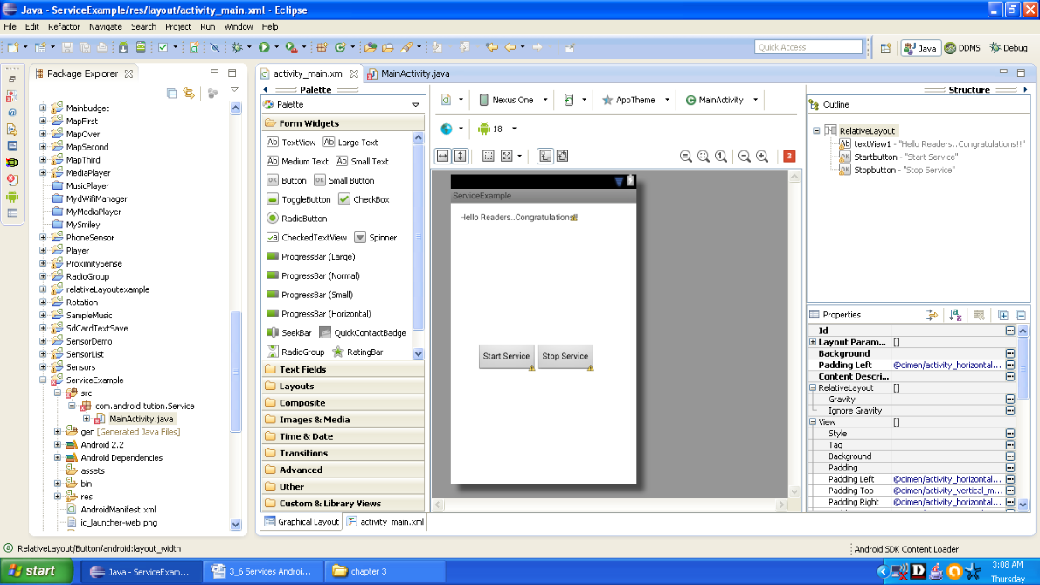1040x585 pixels.
Task: Open the Nexus One device dropdown
Action: [512, 100]
